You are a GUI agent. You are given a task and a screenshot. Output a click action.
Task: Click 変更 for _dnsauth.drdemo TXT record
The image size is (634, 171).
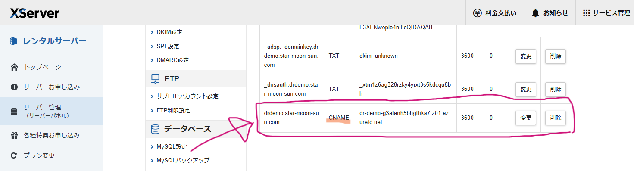526,89
